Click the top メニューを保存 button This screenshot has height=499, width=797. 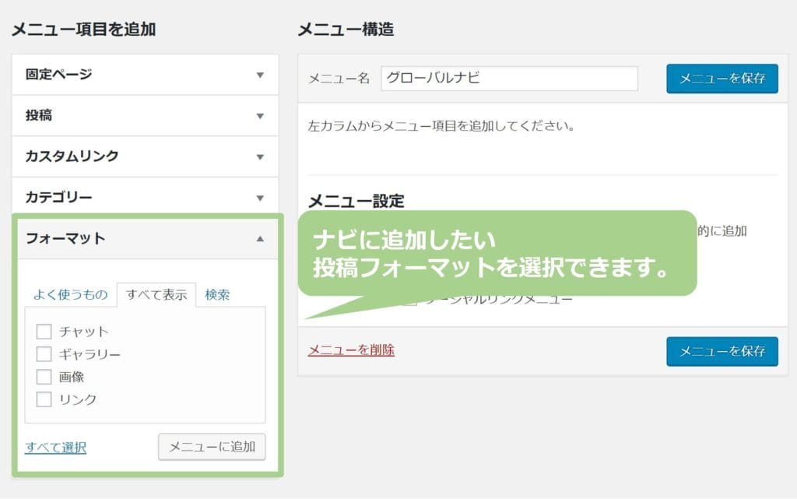pos(722,79)
